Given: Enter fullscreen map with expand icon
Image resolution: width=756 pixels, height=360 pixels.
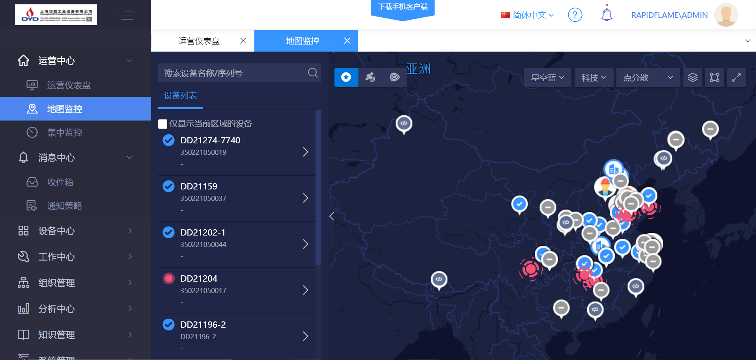Looking at the screenshot, I should pos(736,78).
